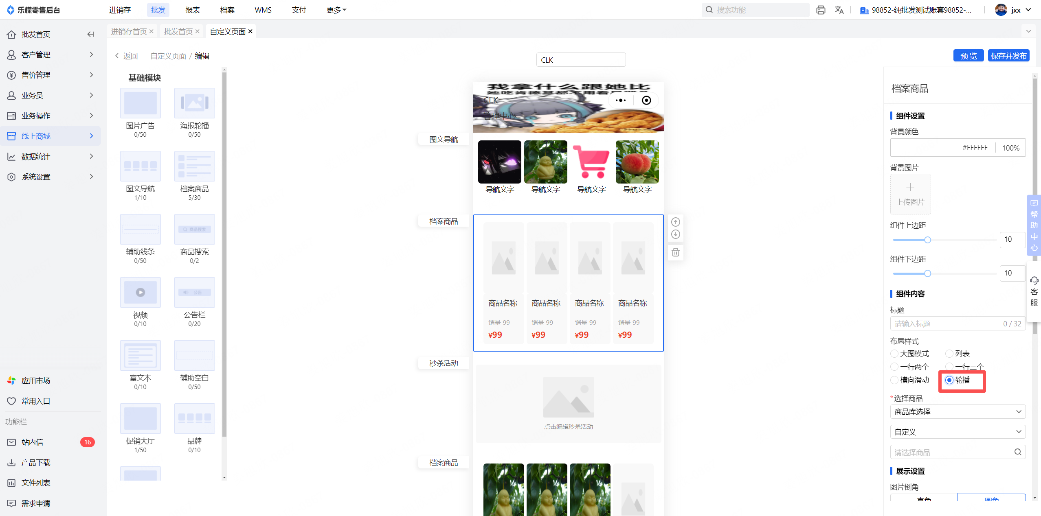The width and height of the screenshot is (1041, 516).
Task: Choose the 横向滑动 layout style
Action: pos(895,380)
